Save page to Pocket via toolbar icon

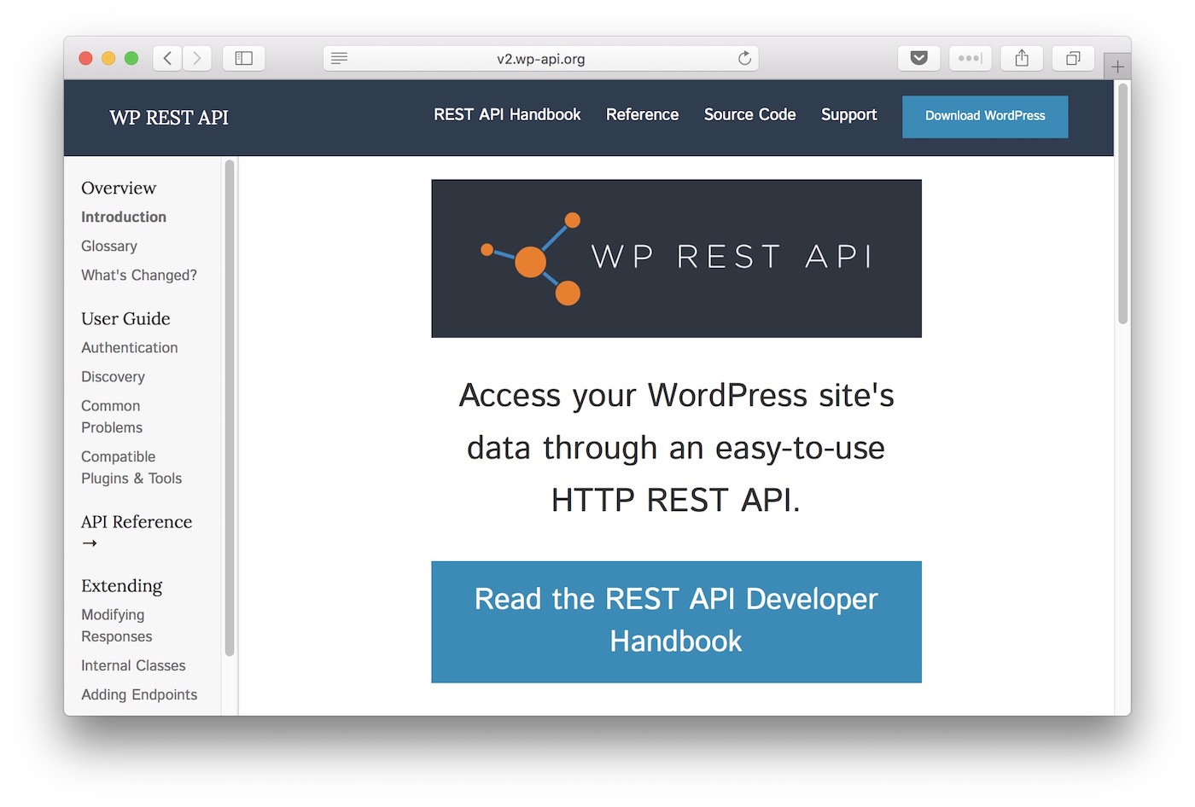point(918,58)
